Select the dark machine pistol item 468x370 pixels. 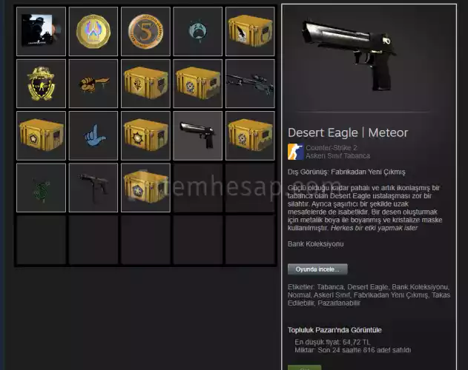tap(93, 188)
